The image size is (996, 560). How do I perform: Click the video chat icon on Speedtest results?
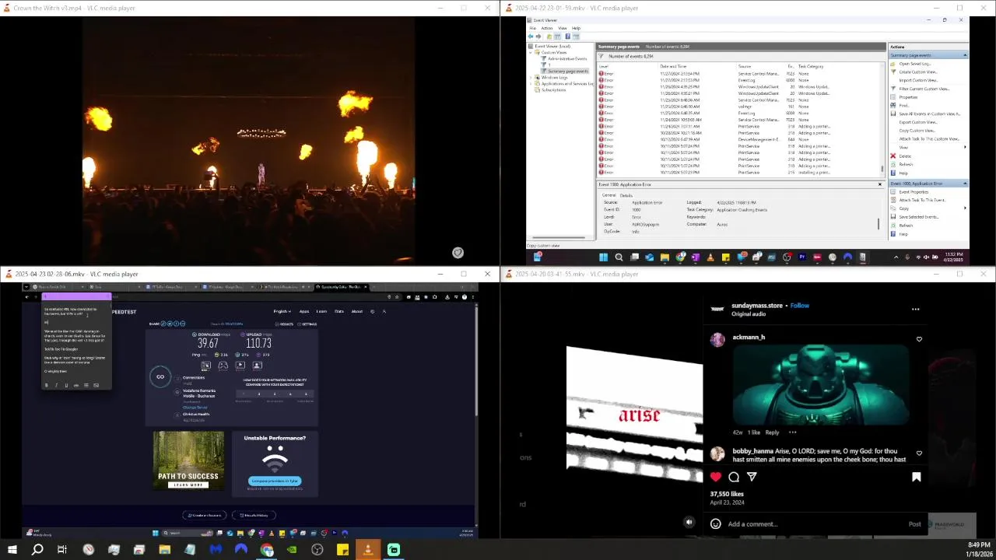[x=257, y=365]
